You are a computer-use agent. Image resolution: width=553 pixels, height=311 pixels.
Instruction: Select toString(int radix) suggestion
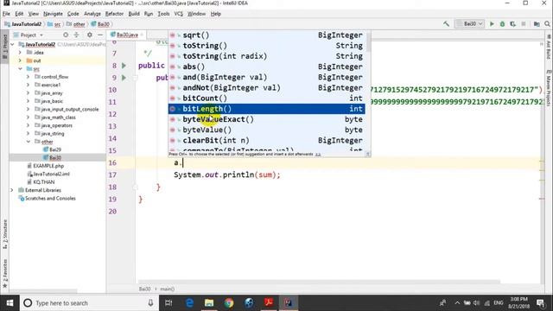click(267, 56)
